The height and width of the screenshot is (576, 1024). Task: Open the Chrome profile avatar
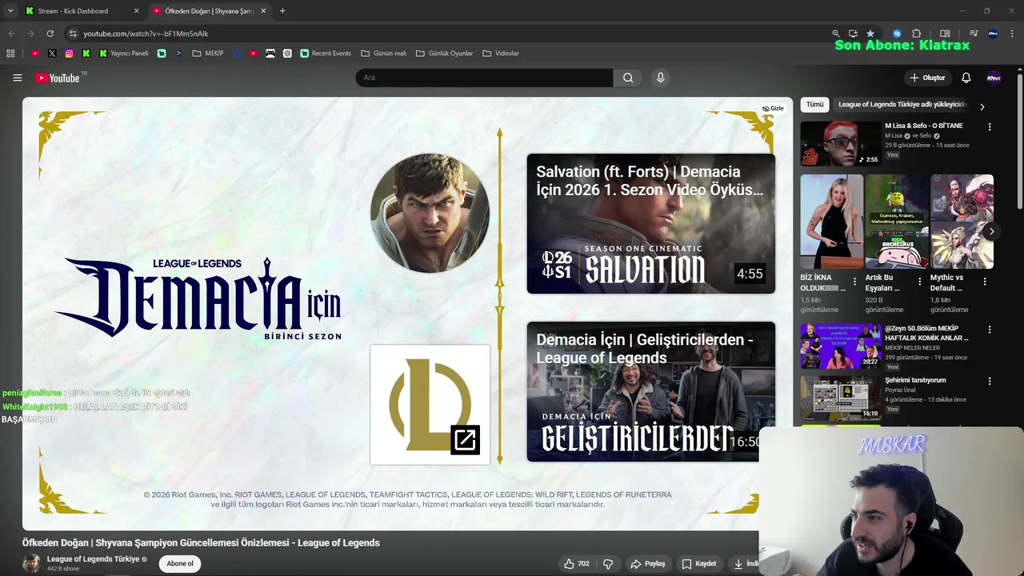[993, 34]
